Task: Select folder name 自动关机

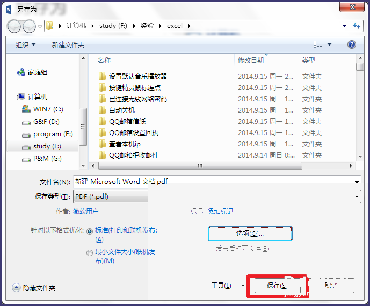Action: click(122, 110)
